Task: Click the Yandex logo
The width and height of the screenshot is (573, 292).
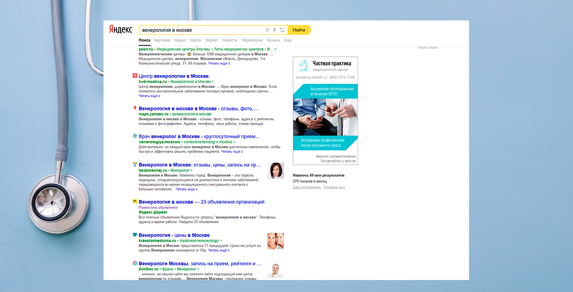Action: 121,30
